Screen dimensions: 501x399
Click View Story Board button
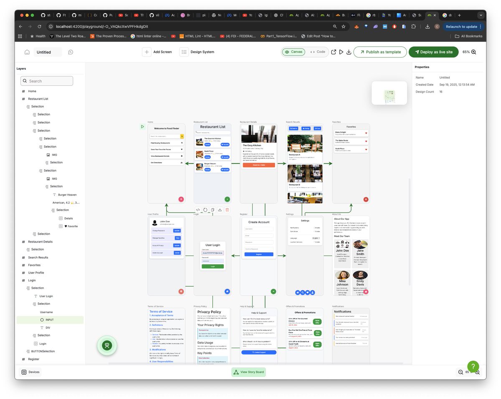coord(248,372)
